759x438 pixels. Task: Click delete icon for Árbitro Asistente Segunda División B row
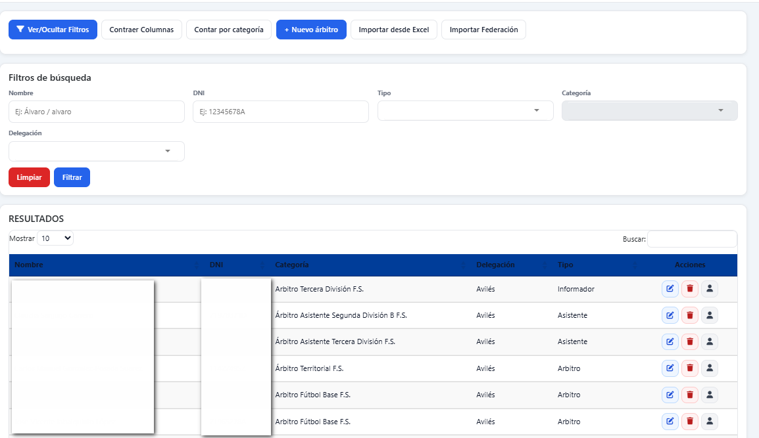689,315
